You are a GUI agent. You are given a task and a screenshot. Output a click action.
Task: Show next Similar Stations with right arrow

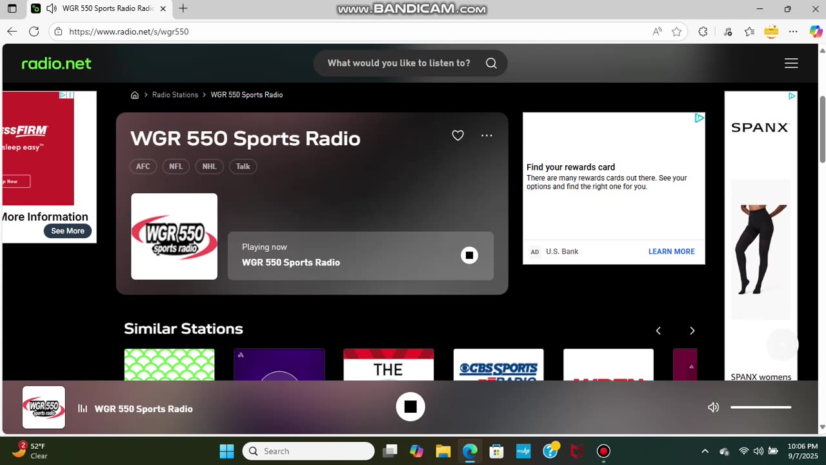click(x=692, y=331)
